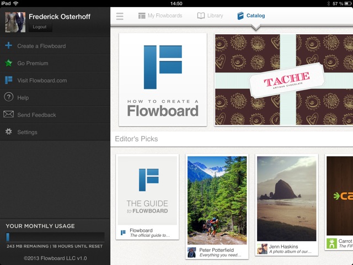Click Jenn Haskins' author avatar

pos(262,248)
